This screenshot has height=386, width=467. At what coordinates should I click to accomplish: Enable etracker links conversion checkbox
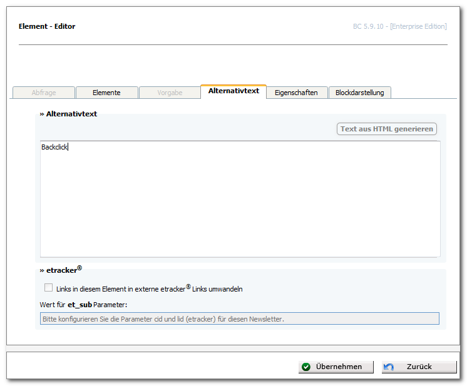(x=48, y=288)
